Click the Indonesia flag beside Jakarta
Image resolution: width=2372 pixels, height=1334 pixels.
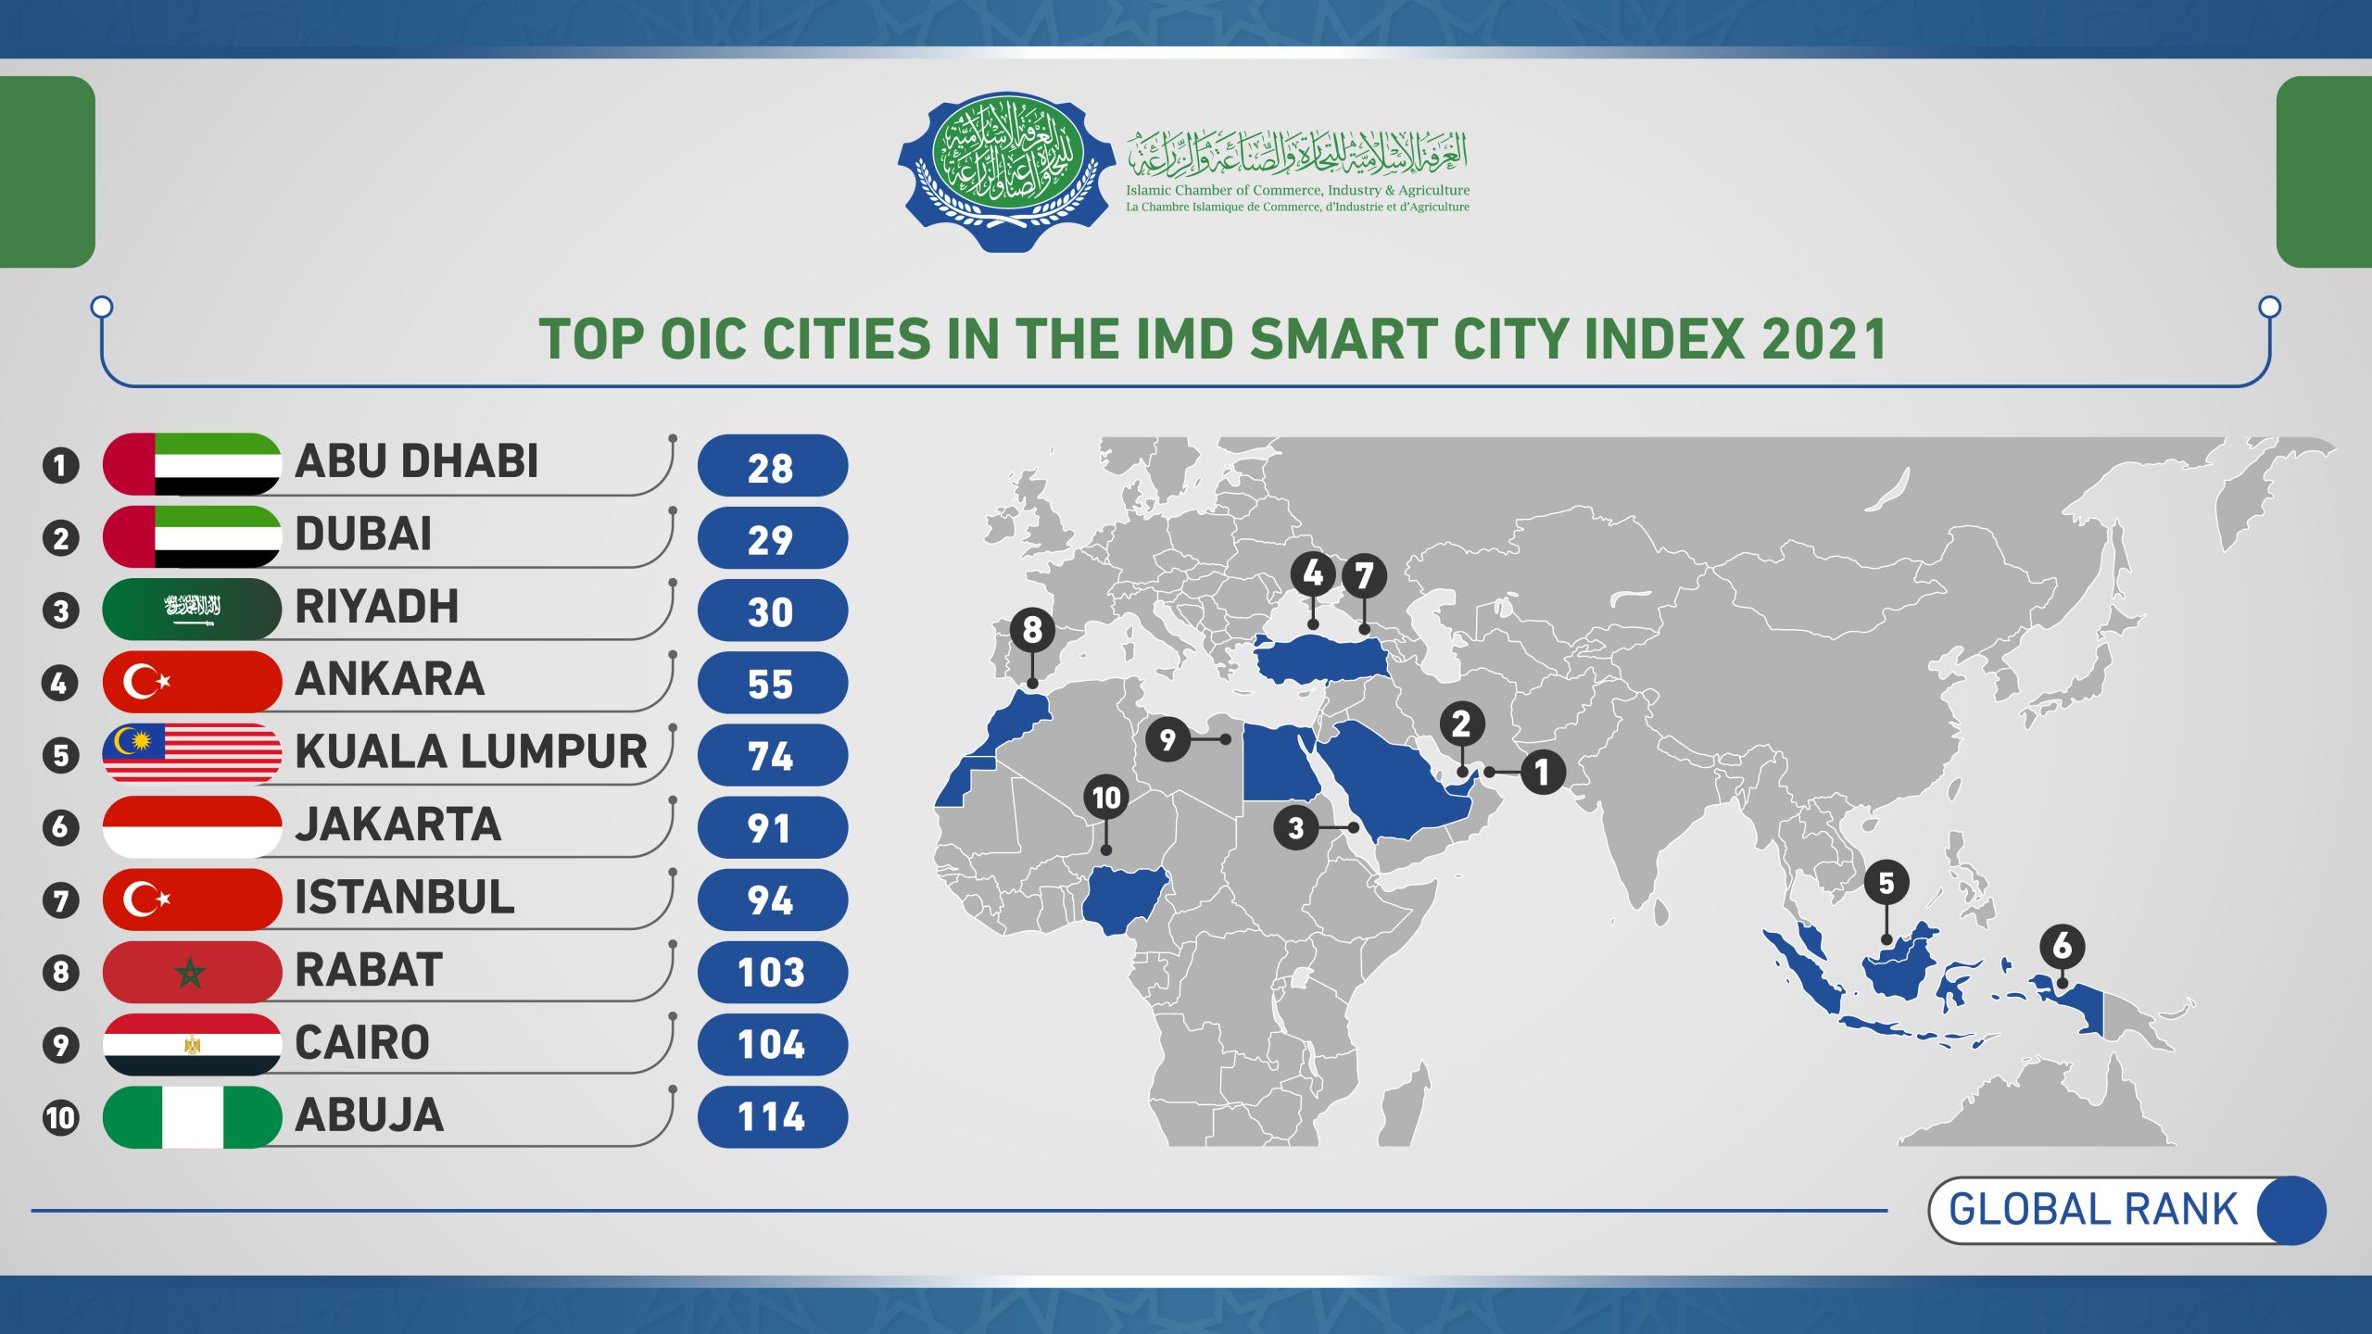(x=192, y=826)
